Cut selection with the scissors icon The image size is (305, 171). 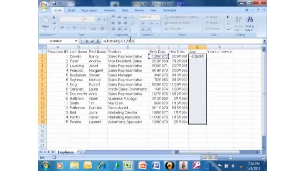click(x=54, y=18)
